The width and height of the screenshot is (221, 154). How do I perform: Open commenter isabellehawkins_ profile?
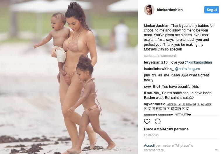pos(159,69)
